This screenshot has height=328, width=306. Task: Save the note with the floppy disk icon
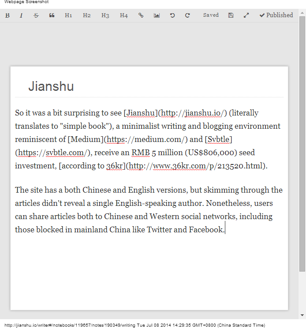point(231,15)
